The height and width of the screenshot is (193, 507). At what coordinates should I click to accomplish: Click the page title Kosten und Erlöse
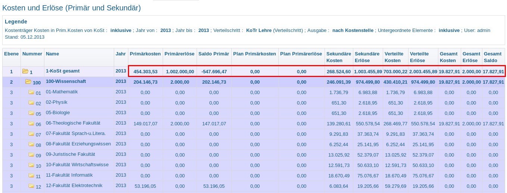click(72, 7)
